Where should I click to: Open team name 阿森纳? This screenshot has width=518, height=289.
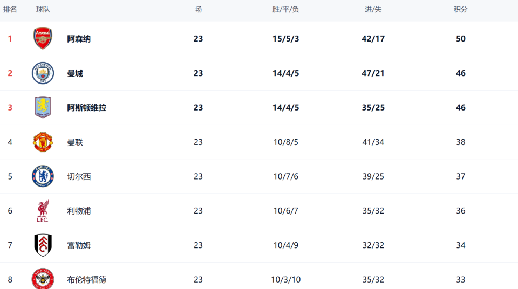tap(79, 39)
